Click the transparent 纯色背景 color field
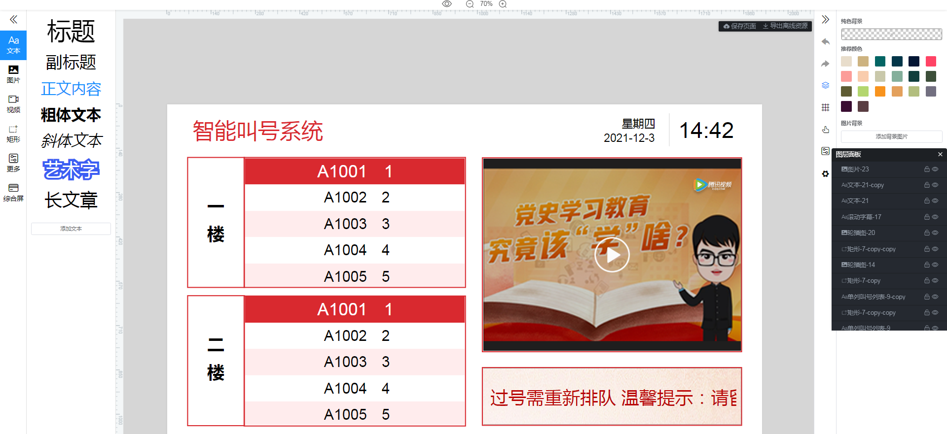 tap(891, 34)
